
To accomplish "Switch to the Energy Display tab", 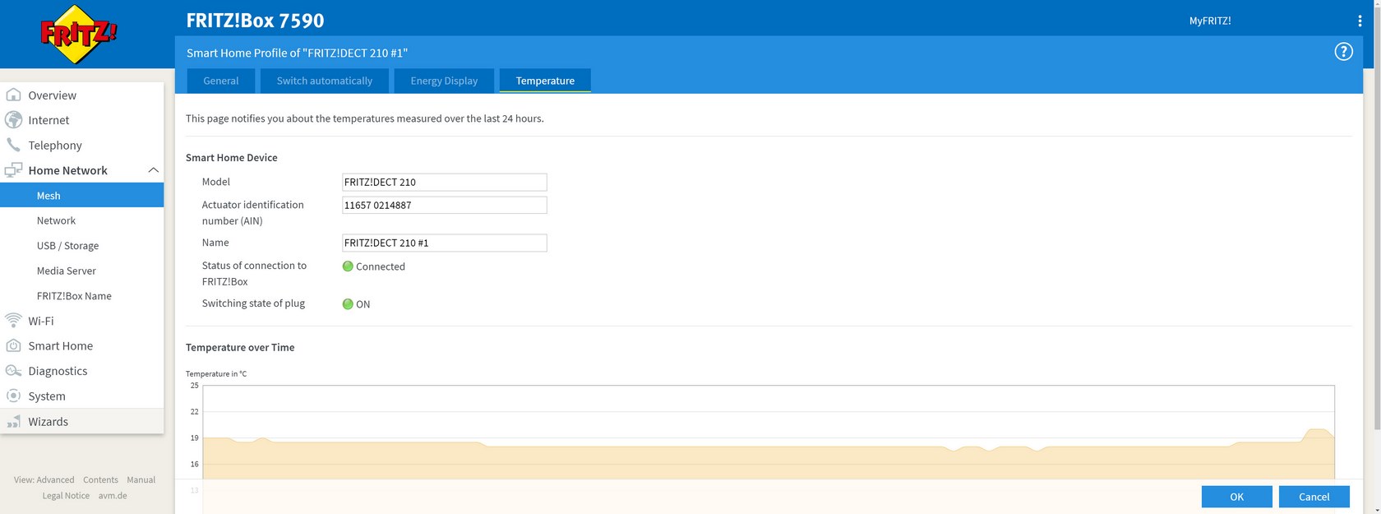I will pyautogui.click(x=444, y=81).
